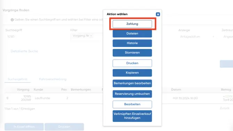Viewport: 233px width, 131px height.
Task: Click In Excel öffnen button
Action: 24,127
